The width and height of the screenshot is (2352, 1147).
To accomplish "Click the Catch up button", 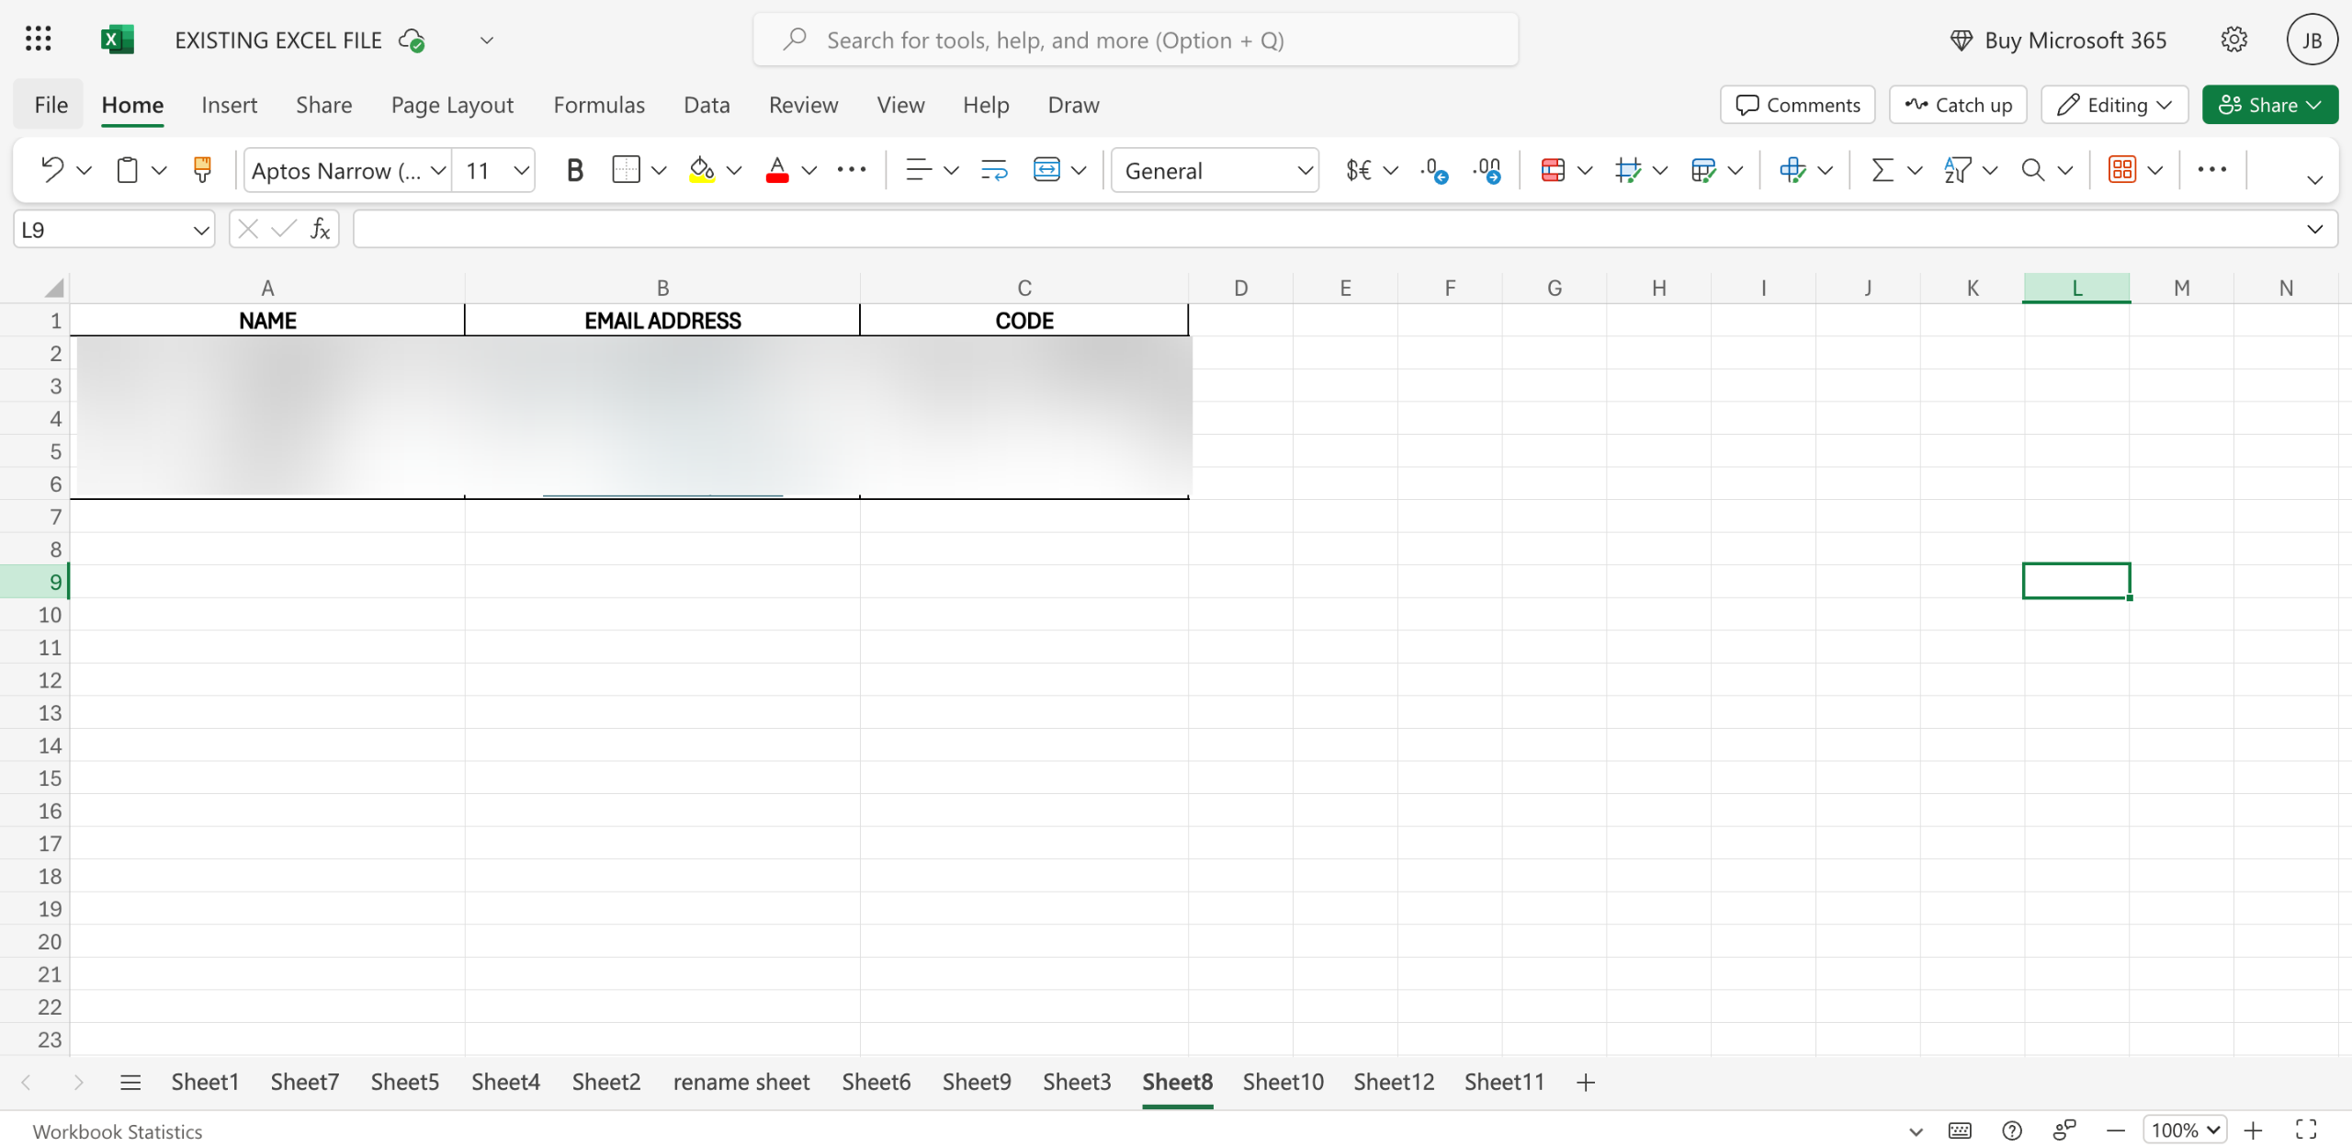I will [x=1958, y=105].
